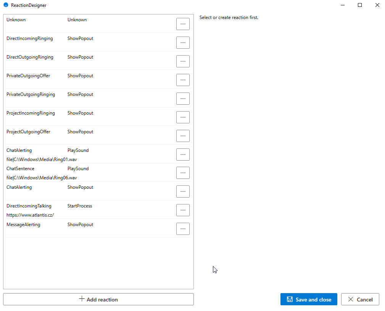385x311 pixels.
Task: Select the PrivateOutgoingRinging reaction name
Action: click(31, 94)
